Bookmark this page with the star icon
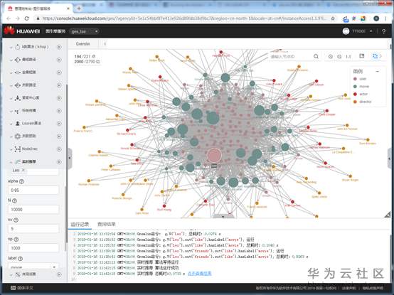 tap(333, 18)
